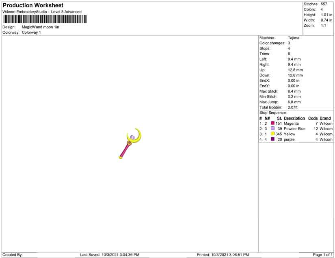Click the magic wand moon design preview
335x258 pixels.
[x=130, y=144]
